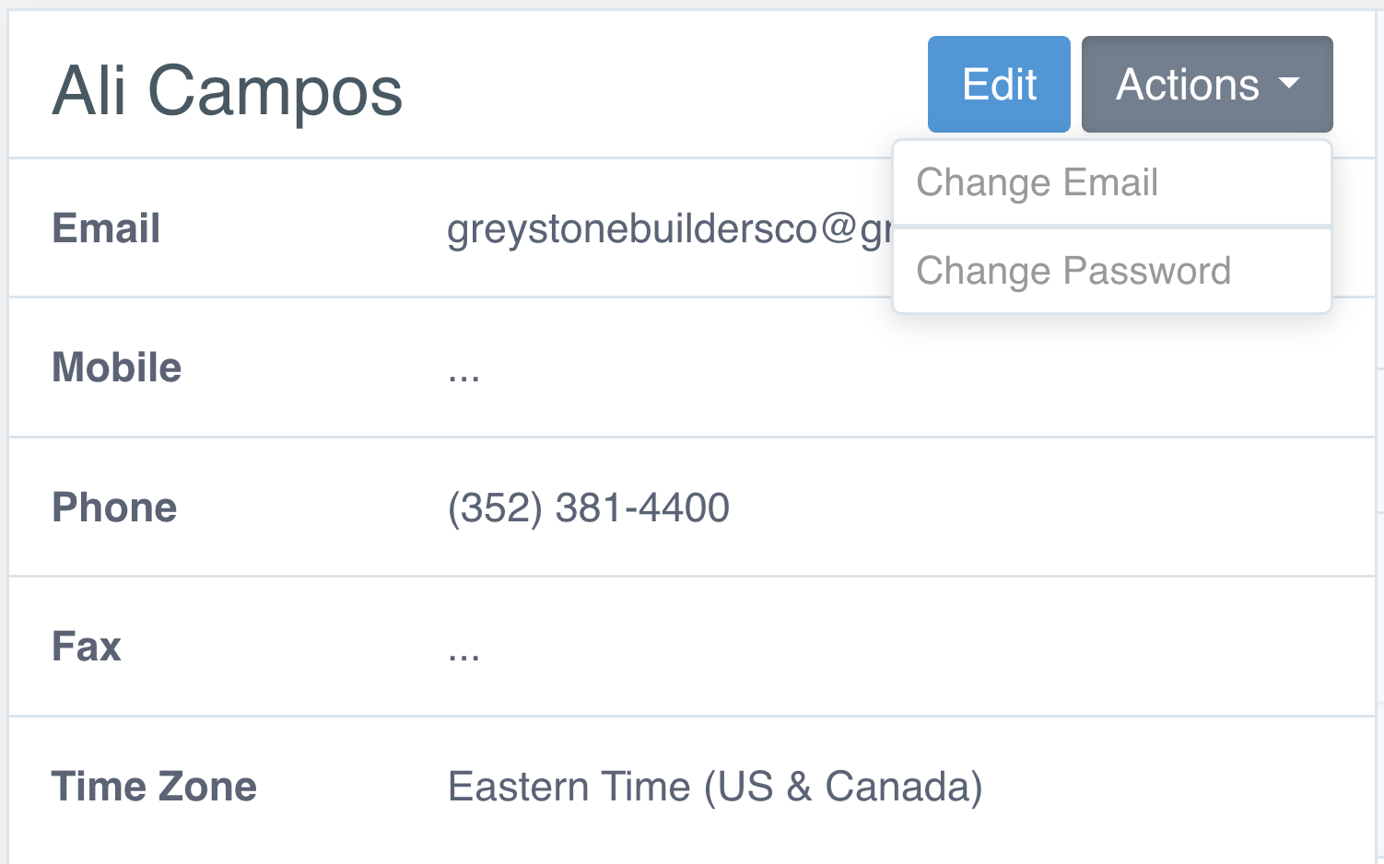Click the Ali Campos name heading
This screenshot has width=1384, height=864.
(228, 91)
